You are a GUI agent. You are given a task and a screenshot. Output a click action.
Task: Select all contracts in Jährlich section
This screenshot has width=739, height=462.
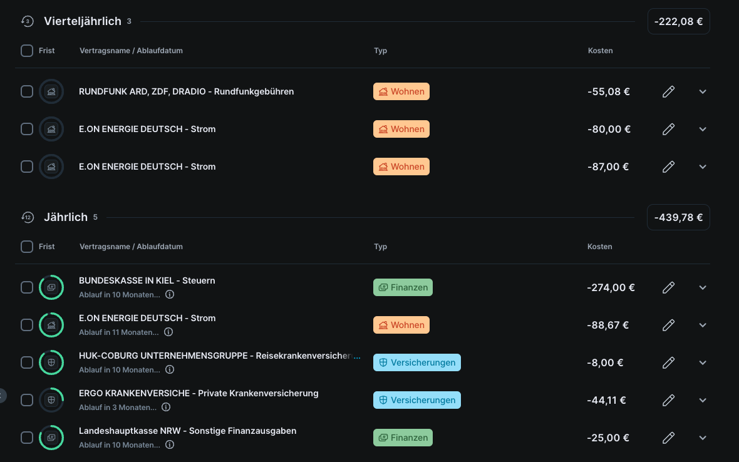click(x=27, y=247)
